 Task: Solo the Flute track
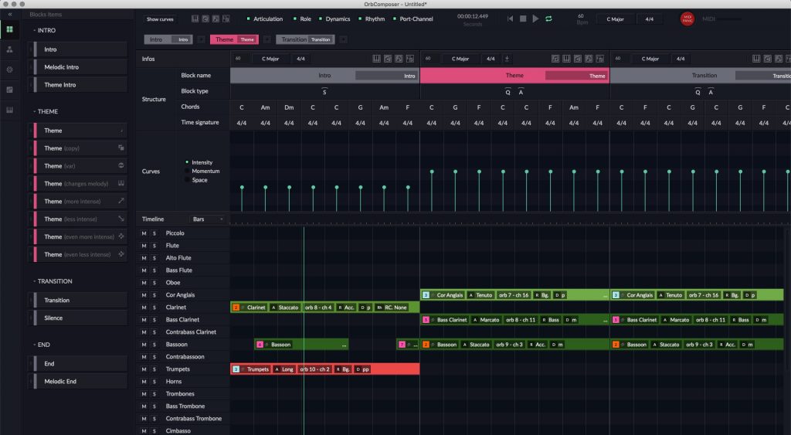[x=154, y=246]
